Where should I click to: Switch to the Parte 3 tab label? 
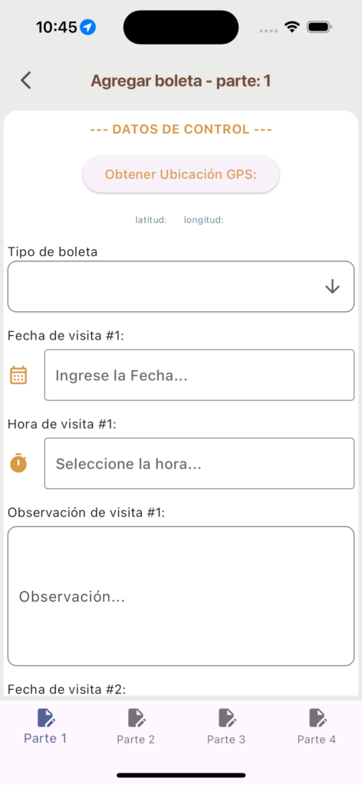[x=226, y=740]
